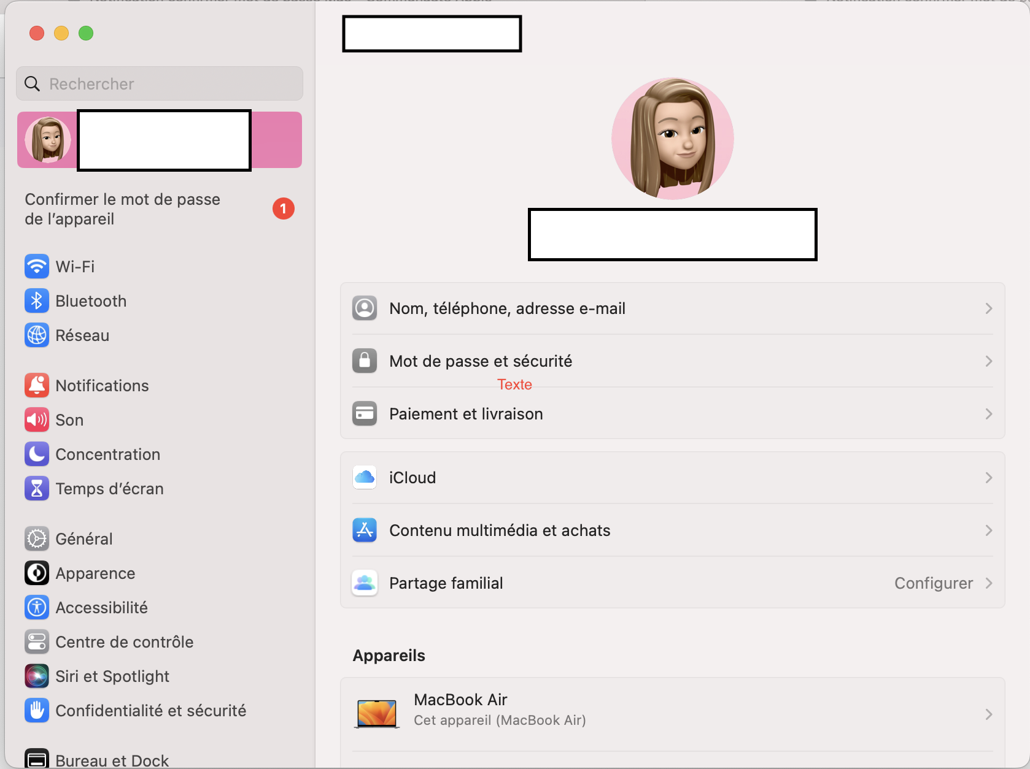Click the red notification badge showing 1

pyautogui.click(x=284, y=209)
